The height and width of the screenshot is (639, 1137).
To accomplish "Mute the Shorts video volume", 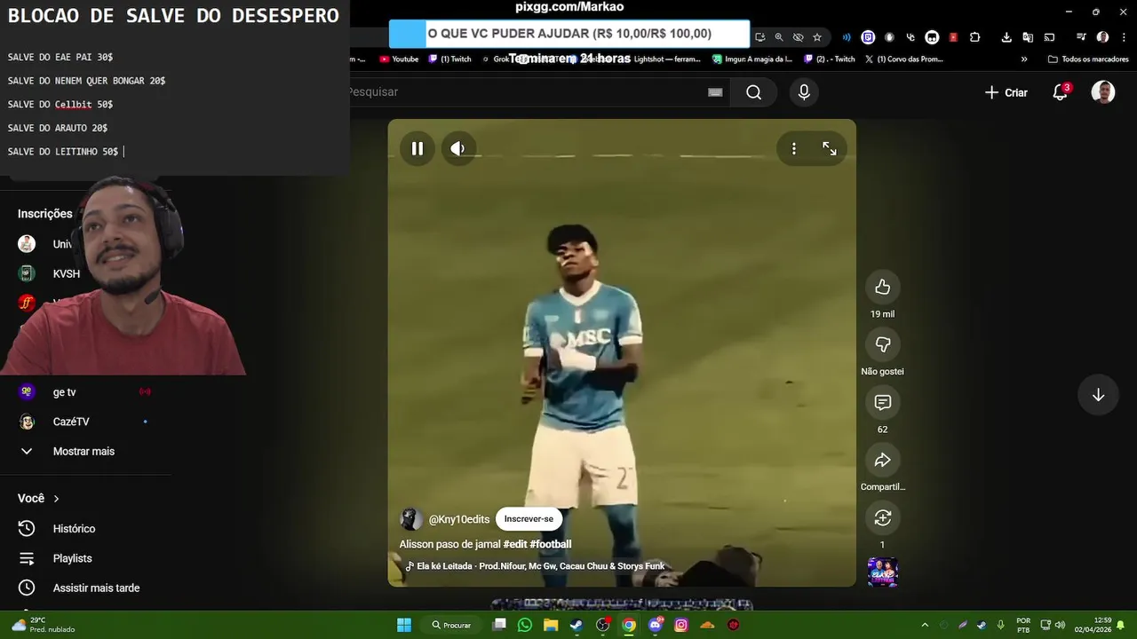I will (x=457, y=149).
